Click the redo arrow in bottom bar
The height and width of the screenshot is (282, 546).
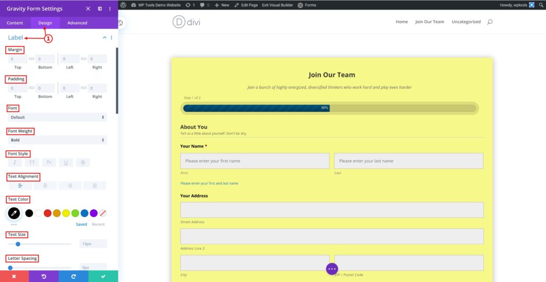point(74,276)
